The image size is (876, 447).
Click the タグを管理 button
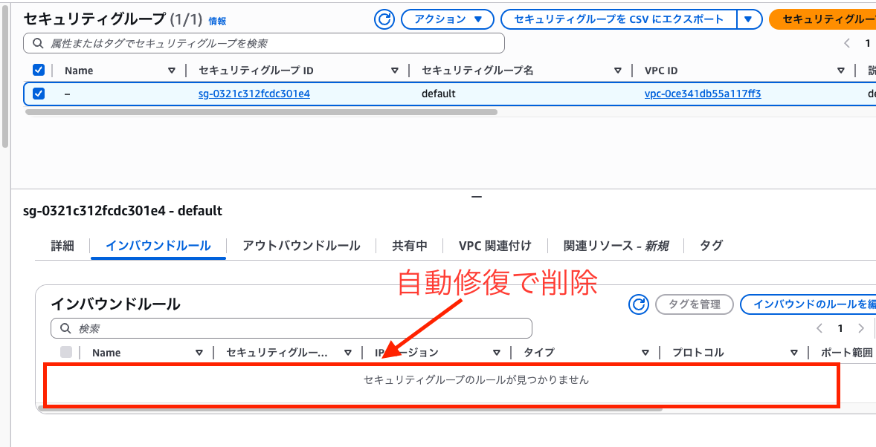coord(694,304)
